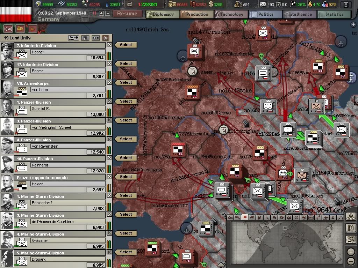Decrease game speed with minus
Image resolution: width=358 pixels, height=268 pixels.
108,14
